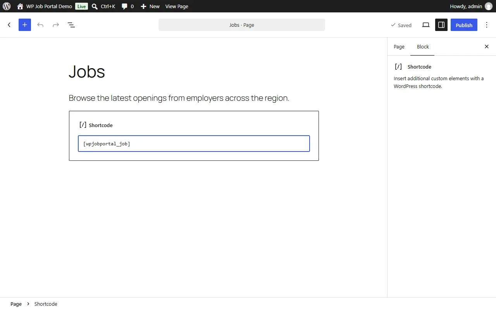Select the Browse the latest openings paragraph
Screen dimensions: 496x310
(x=179, y=98)
